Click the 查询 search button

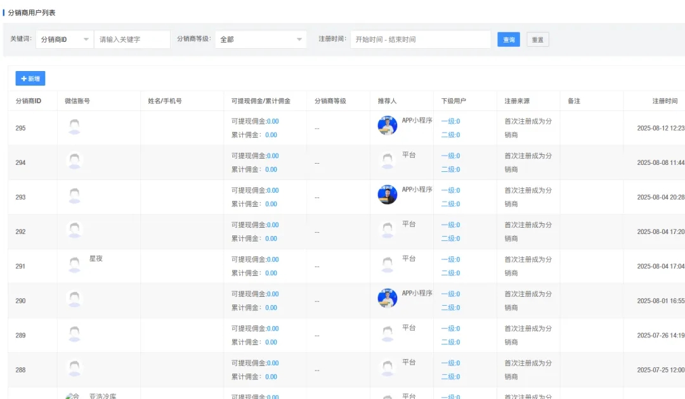point(508,39)
